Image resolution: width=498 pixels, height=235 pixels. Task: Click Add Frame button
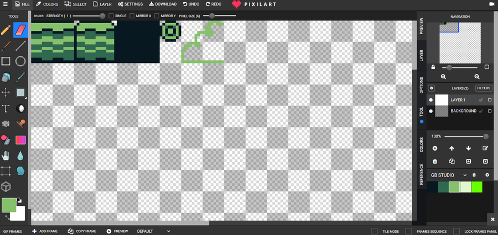point(45,231)
